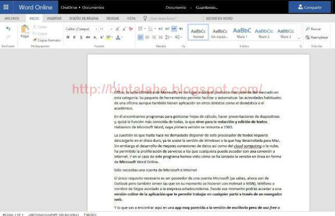
Task: Increase font size with the larger A icon
Action: [x=117, y=29]
